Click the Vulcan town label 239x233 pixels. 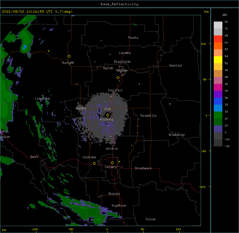[x=151, y=219]
